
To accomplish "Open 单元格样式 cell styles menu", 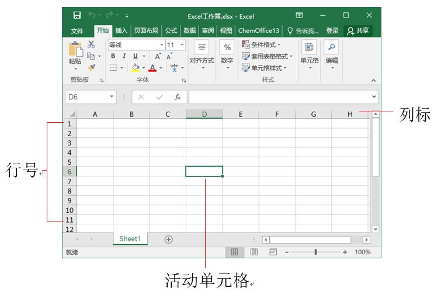I will click(x=264, y=68).
